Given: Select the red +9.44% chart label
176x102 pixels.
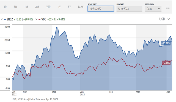Looking at the screenshot, I should point(166,63).
